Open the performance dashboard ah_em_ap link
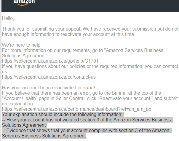The height and width of the screenshot is (141, 179). (76, 109)
